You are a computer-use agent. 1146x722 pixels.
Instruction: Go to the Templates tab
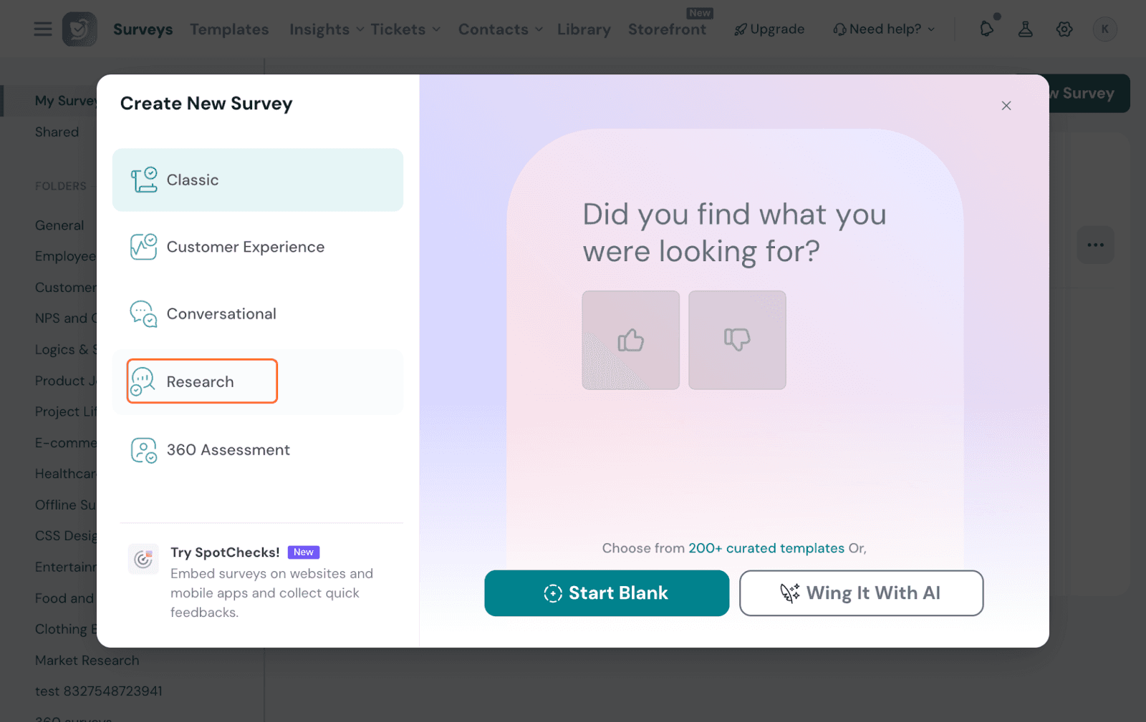pos(229,29)
